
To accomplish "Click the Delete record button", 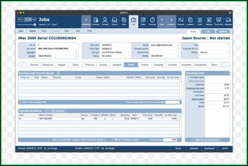I will pyautogui.click(x=33, y=31).
